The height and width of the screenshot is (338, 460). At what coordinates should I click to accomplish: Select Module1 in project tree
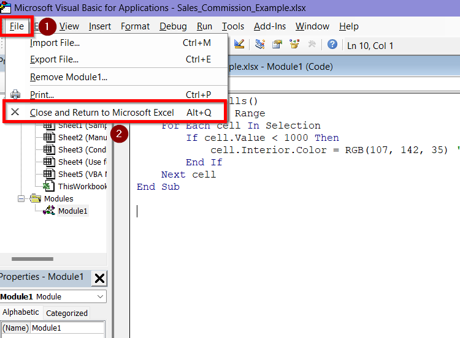click(x=73, y=211)
